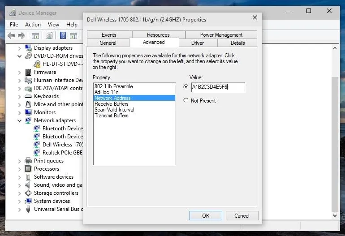This screenshot has height=236, width=345.
Task: Click the System devices icon
Action: coord(28,201)
